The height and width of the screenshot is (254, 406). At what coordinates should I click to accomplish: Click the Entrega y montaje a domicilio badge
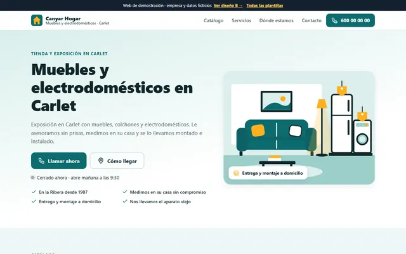(268, 173)
